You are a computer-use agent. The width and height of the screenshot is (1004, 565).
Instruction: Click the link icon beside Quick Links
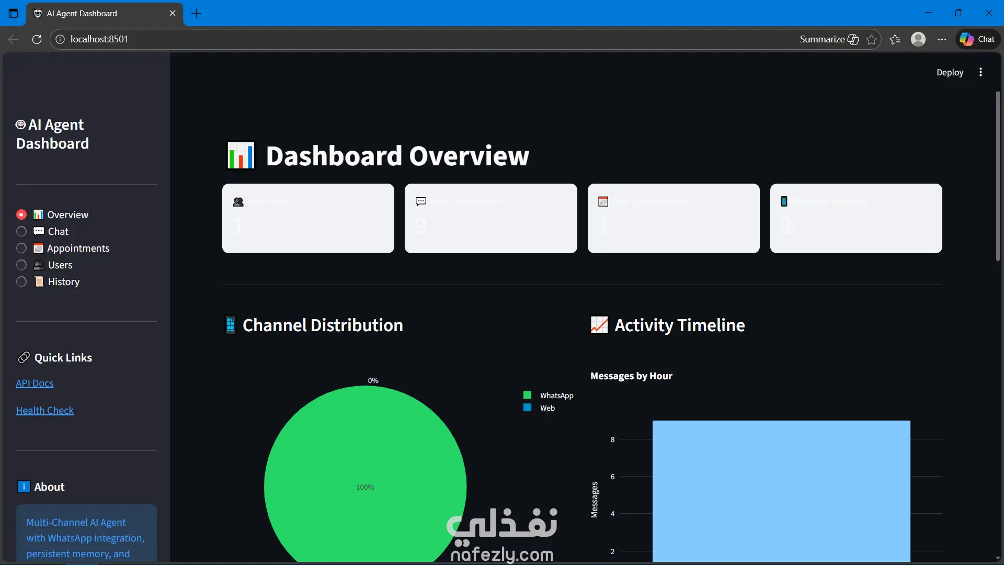click(x=24, y=357)
